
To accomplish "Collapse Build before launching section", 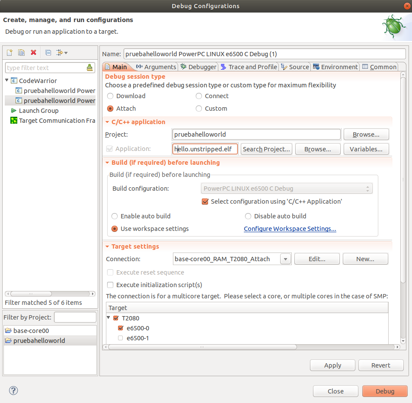I will (107, 163).
